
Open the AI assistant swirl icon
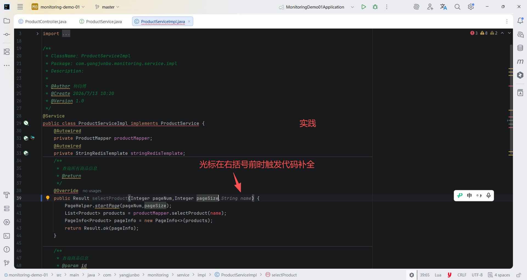pos(416,7)
